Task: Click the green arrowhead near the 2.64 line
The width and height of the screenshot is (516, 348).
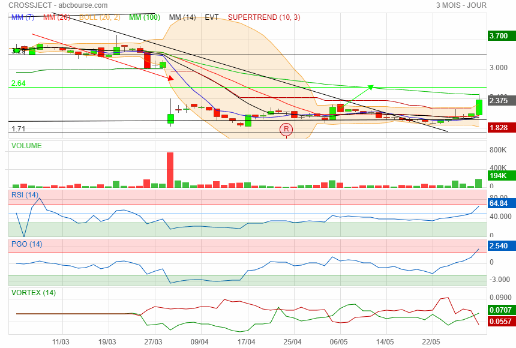Action: pyautogui.click(x=371, y=87)
